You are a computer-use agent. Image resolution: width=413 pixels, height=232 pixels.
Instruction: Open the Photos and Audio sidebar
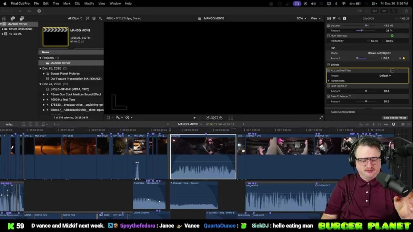pos(13,18)
